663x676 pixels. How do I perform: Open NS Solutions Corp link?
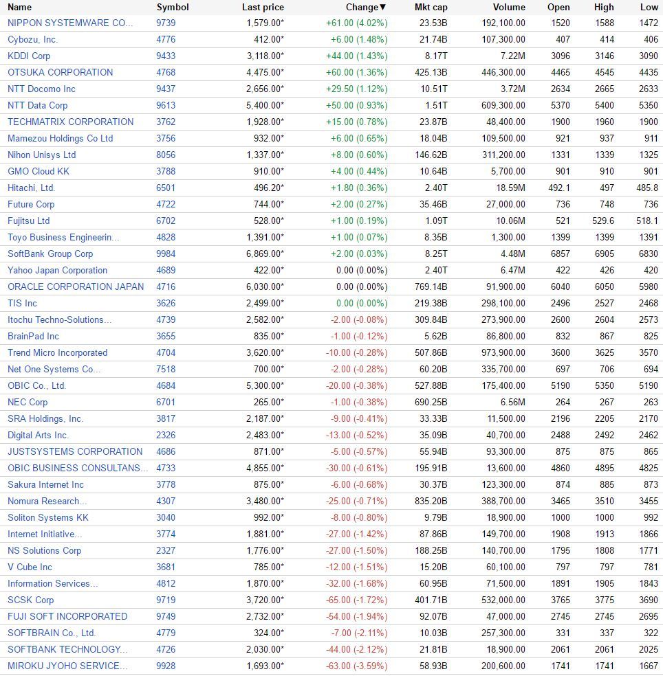pyautogui.click(x=45, y=550)
